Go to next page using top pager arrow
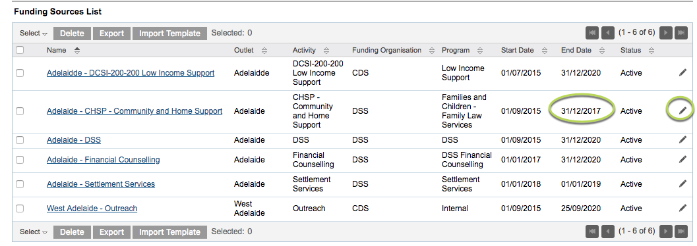This screenshot has height=246, width=697. (665, 33)
